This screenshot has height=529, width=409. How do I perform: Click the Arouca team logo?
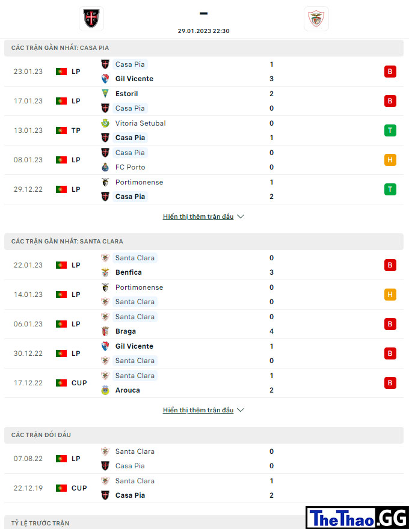[105, 390]
